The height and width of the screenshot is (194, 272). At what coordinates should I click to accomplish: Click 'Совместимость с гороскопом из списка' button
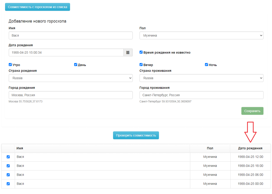[37, 7]
